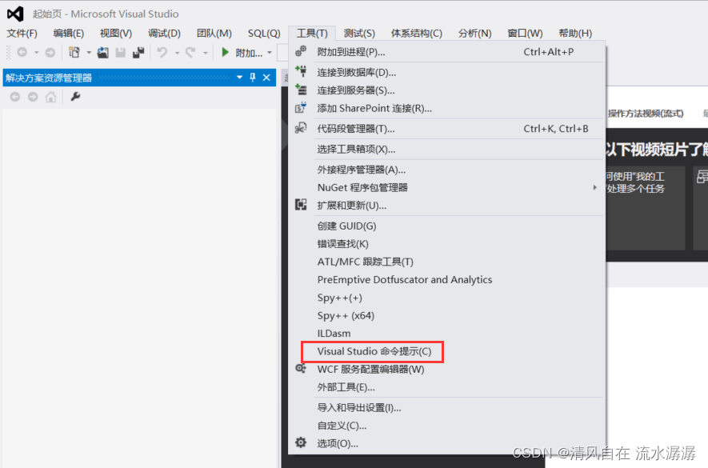This screenshot has height=468, width=708.
Task: Open the Solution Explorer window position dropdown
Action: pos(239,78)
